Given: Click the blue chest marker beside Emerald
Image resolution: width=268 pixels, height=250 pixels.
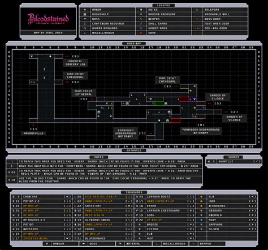Looking at the screenshot, I should (201, 215).
